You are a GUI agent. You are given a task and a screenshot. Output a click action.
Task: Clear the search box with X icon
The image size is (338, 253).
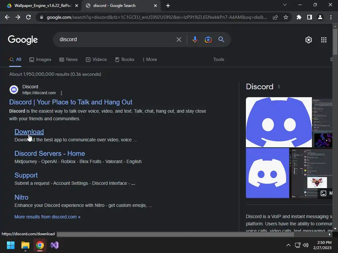179,40
